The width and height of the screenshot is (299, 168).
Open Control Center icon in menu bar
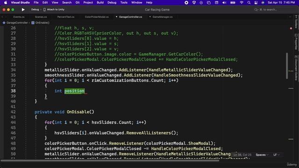[x=256, y=2]
